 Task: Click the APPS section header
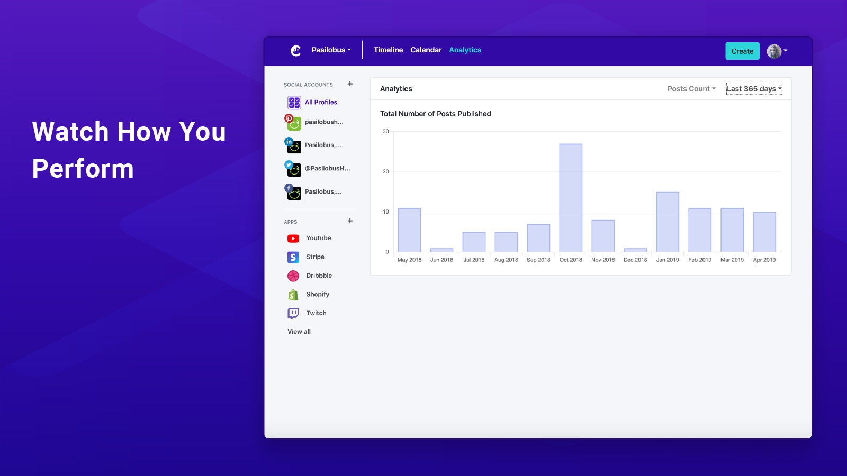pos(290,222)
